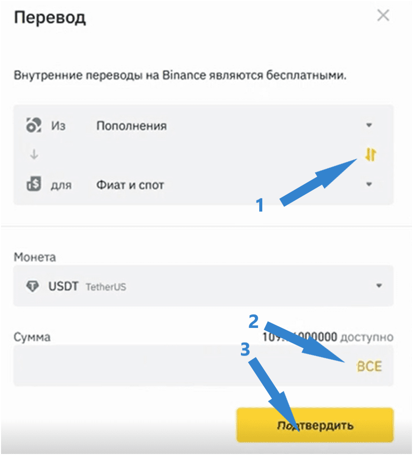Expand the Пополнения source dropdown arrow
The width and height of the screenshot is (413, 455).
pyautogui.click(x=369, y=125)
